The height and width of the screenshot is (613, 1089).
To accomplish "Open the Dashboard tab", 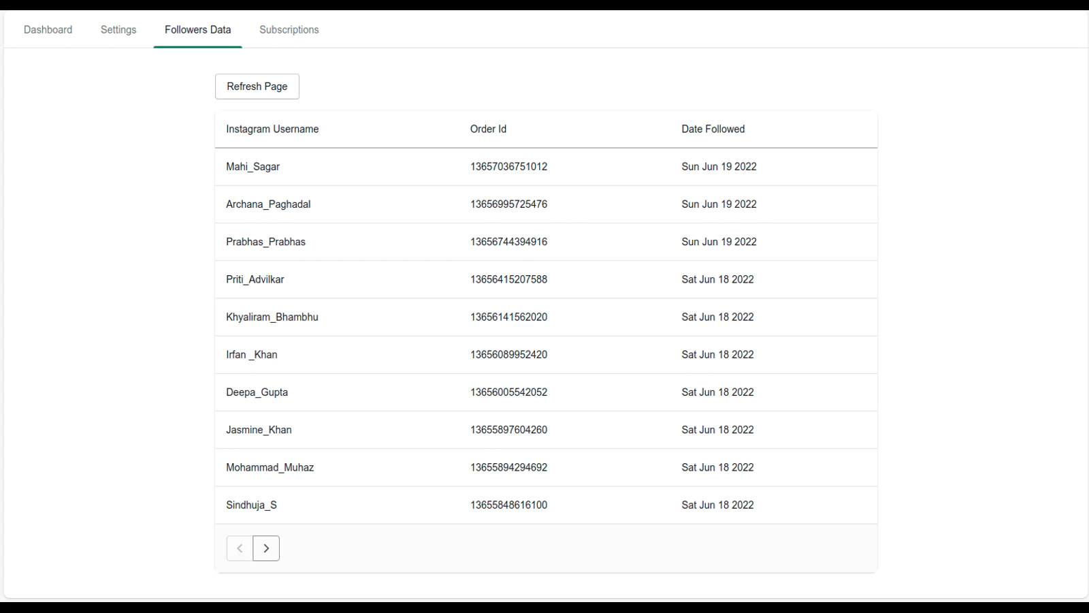I will tap(48, 30).
